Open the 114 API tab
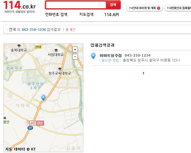This screenshot has width=191, height=153. tap(111, 15)
